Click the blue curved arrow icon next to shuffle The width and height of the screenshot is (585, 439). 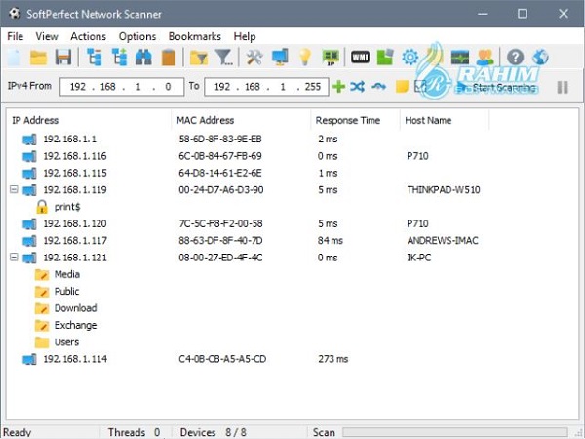[378, 87]
